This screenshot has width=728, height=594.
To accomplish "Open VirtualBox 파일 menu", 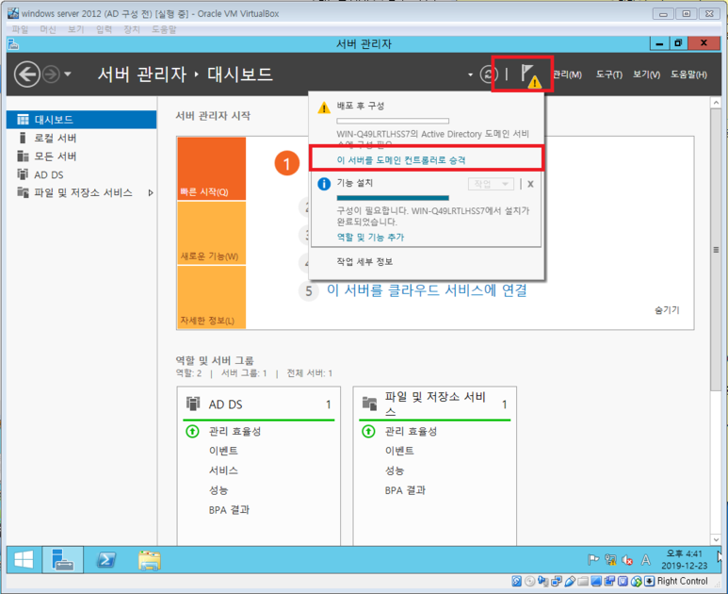I will (20, 30).
